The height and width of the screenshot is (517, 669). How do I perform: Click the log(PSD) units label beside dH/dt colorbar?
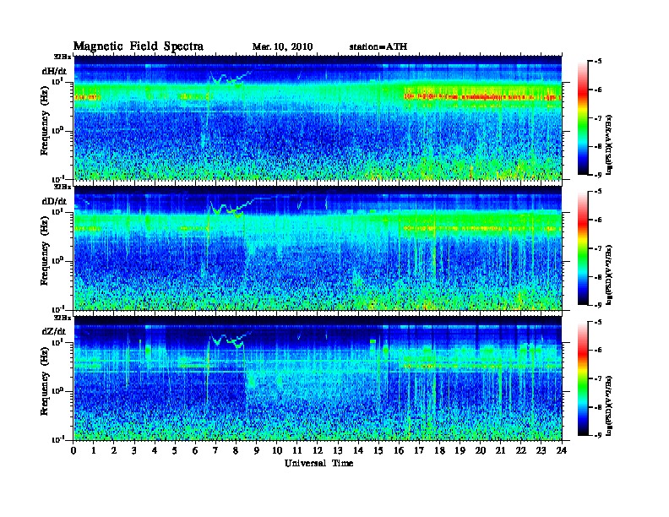coord(610,144)
